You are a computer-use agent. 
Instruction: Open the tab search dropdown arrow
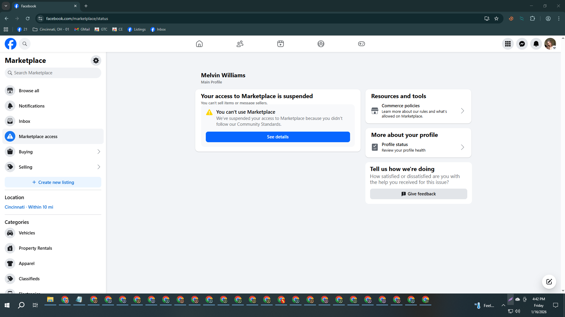(x=6, y=6)
